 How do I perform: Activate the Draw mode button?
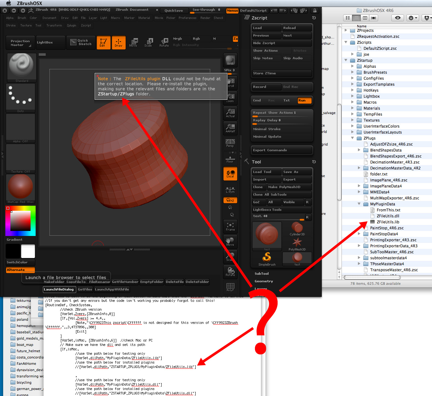coord(118,43)
